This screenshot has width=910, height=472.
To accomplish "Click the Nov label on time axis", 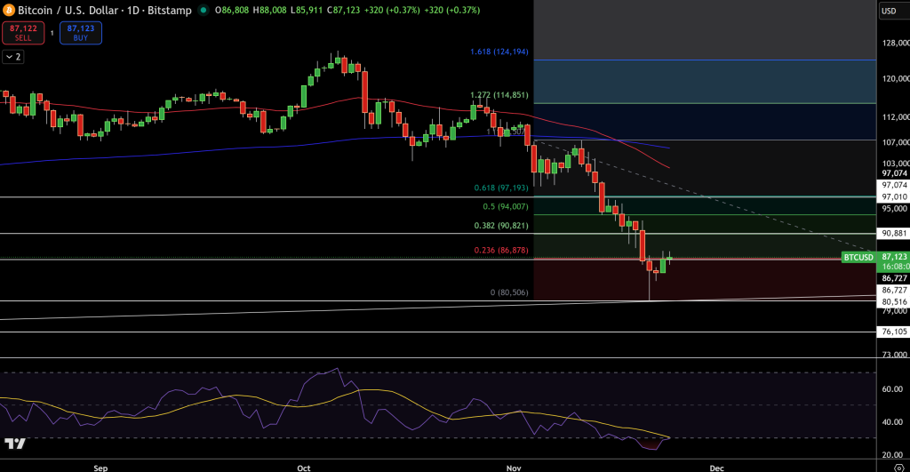I will 514,468.
